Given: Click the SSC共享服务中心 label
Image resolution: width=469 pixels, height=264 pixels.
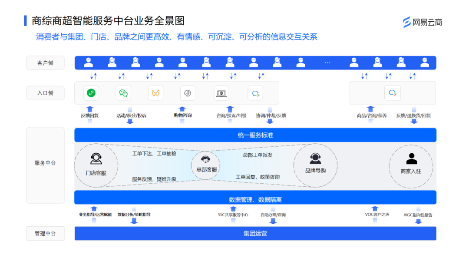Looking at the screenshot, I should point(233,214).
